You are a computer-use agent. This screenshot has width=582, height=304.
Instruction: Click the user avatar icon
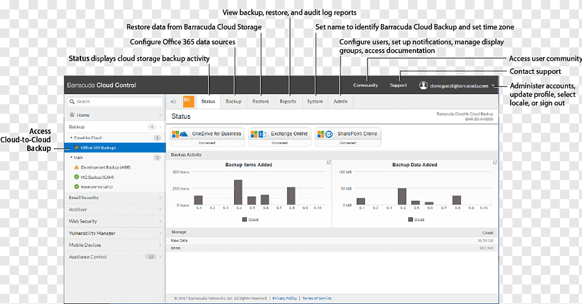pos(423,85)
